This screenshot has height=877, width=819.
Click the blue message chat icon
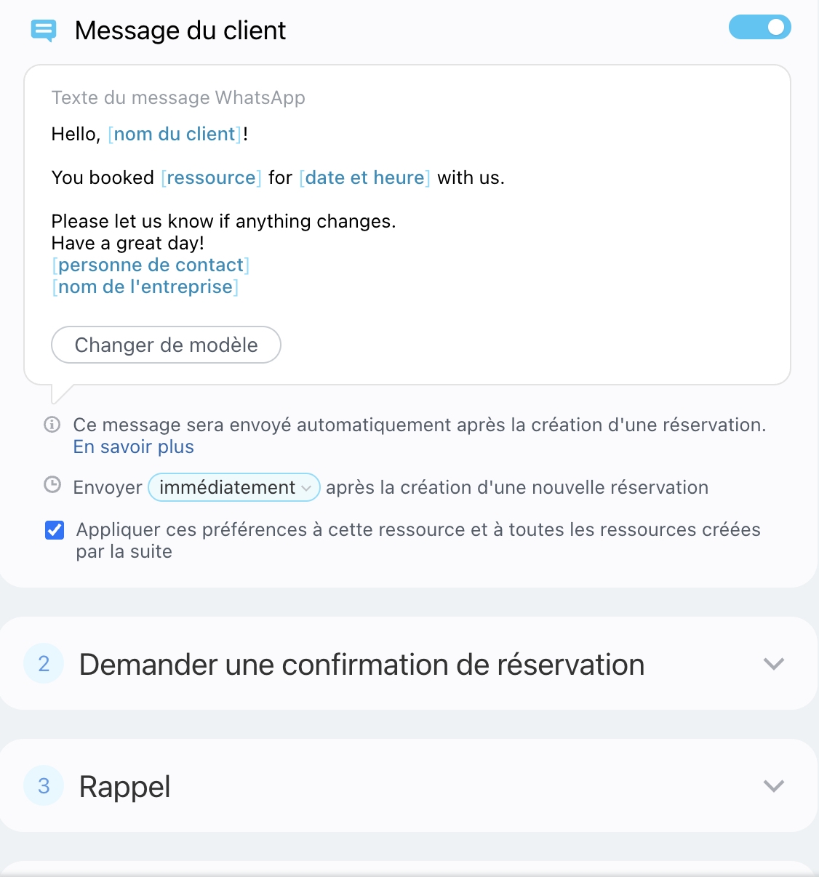click(x=44, y=31)
